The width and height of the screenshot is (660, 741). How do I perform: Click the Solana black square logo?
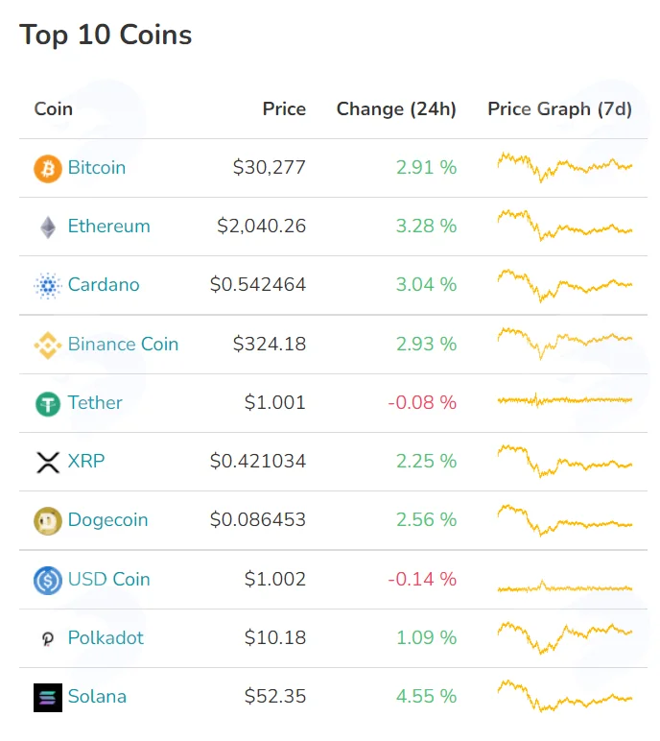coord(48,697)
